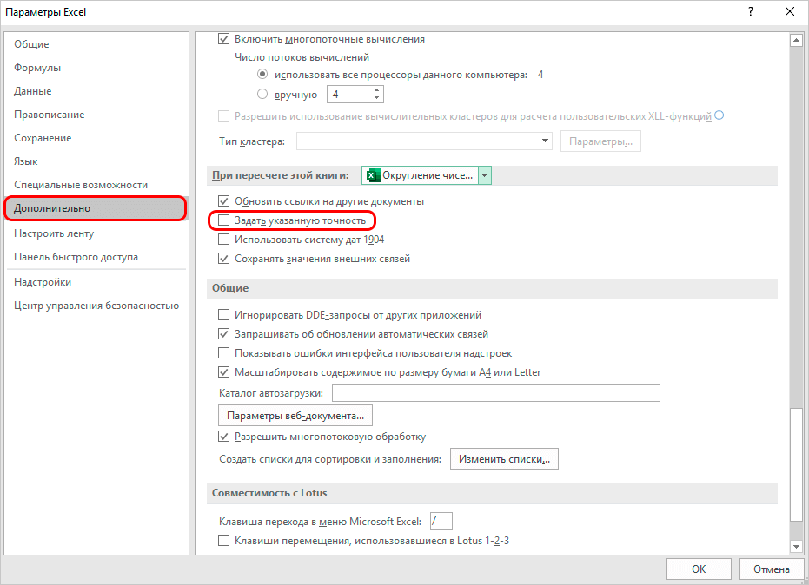Click the Excel workbook icon in the recalculation dropdown
Image resolution: width=809 pixels, height=585 pixels.
(x=373, y=175)
